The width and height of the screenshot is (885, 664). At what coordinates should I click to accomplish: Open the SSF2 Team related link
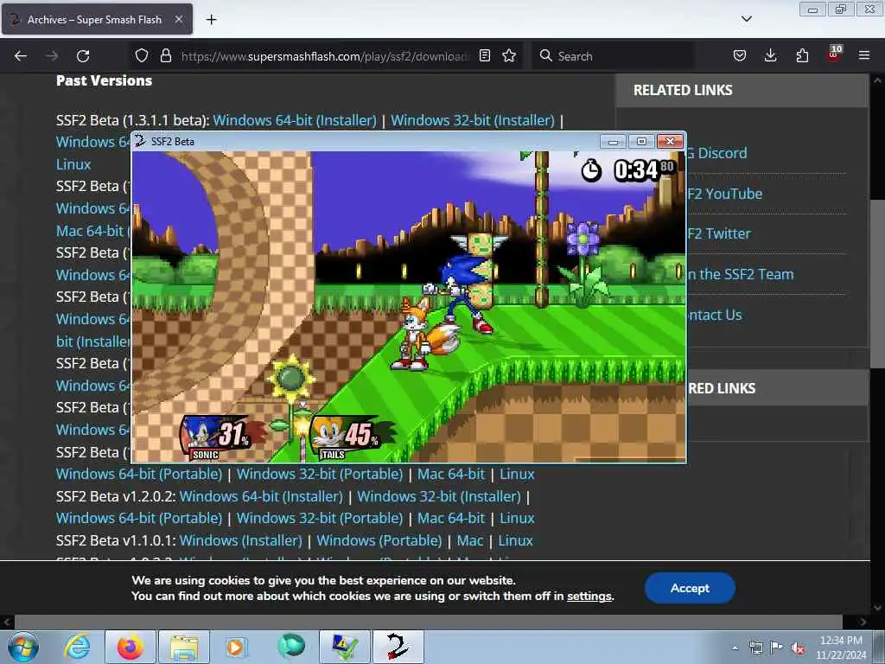tap(740, 274)
